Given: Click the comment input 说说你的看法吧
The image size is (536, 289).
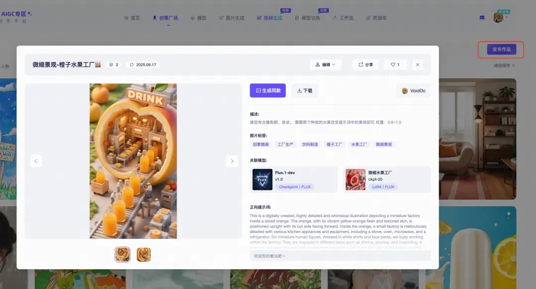Looking at the screenshot, I should pos(340,256).
